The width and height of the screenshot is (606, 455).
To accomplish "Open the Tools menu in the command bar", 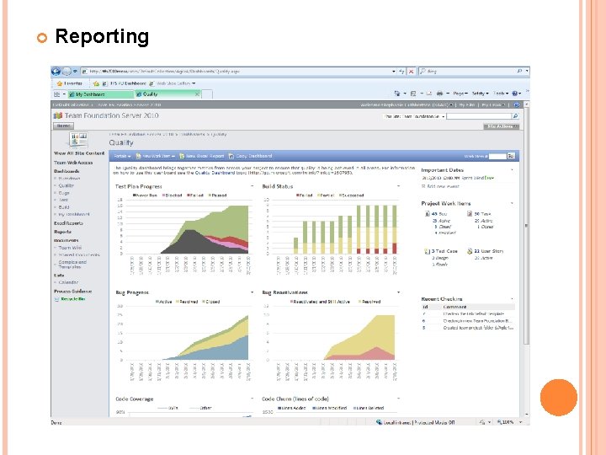I will click(x=501, y=94).
